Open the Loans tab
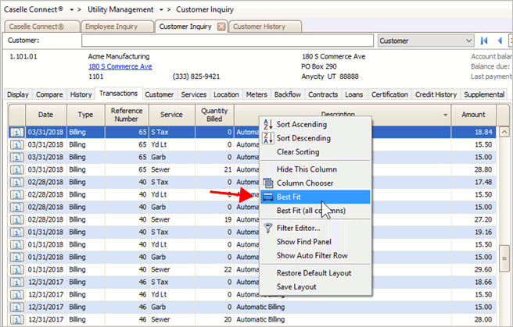513x327 pixels. click(x=354, y=94)
